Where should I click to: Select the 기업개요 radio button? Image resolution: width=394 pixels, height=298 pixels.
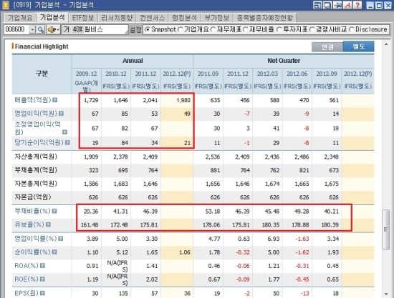(180, 29)
